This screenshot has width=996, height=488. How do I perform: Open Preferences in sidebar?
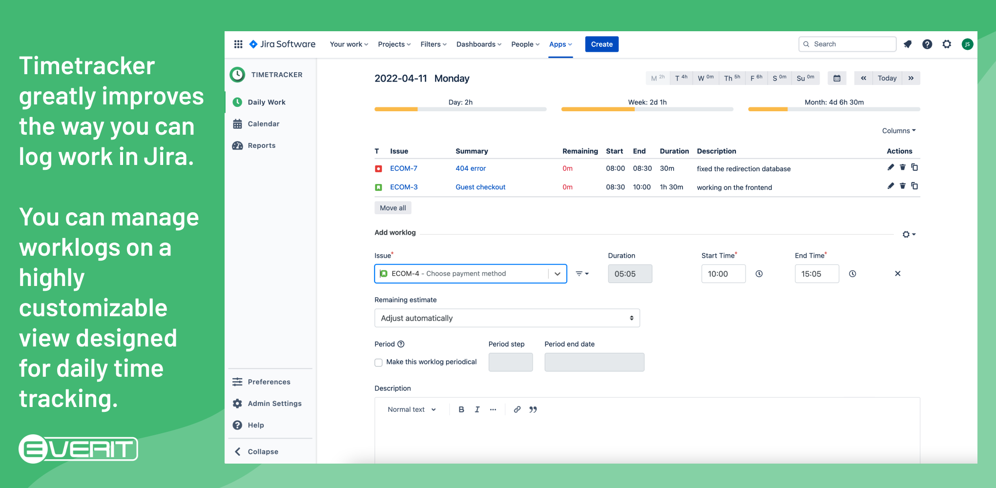(x=269, y=382)
